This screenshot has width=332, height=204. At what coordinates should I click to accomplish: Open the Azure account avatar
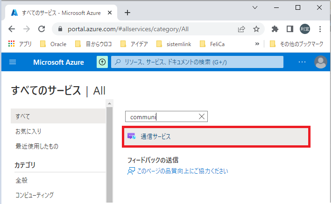(x=321, y=62)
